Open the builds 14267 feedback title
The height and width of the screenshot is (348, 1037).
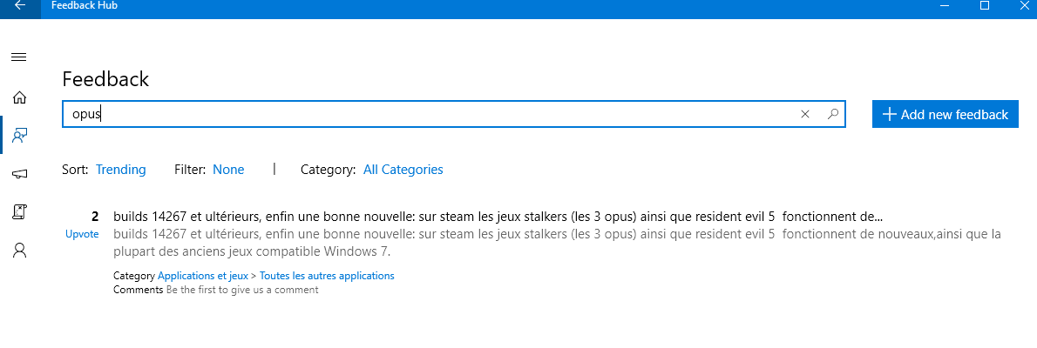[x=498, y=216]
